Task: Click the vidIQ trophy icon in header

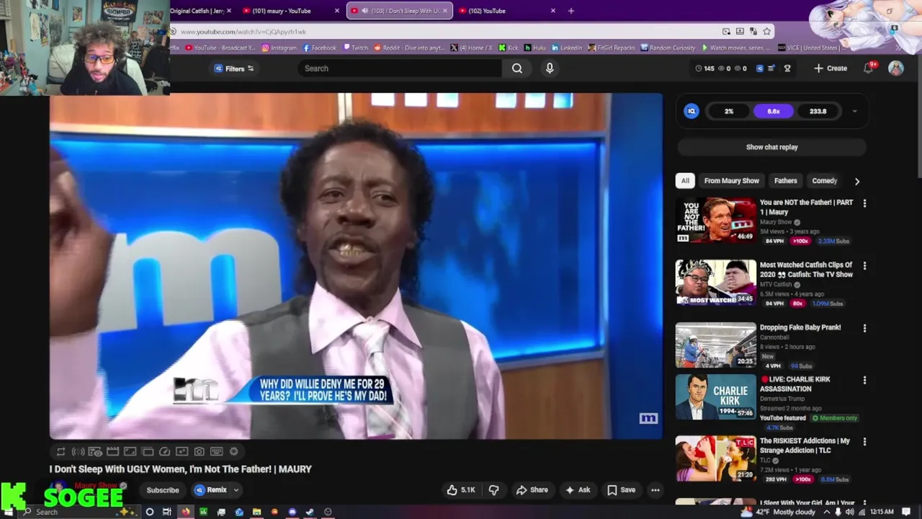Action: pos(787,68)
